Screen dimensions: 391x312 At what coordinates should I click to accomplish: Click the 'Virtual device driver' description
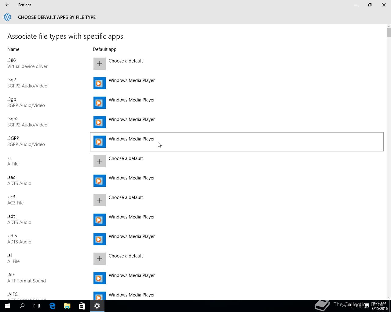pos(27,66)
